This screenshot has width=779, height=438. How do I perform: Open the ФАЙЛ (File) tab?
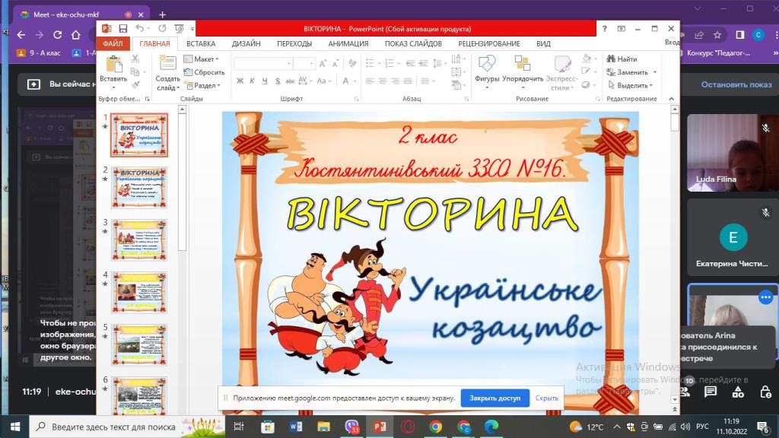point(113,43)
